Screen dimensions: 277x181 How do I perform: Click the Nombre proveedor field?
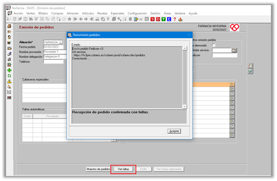coord(55,52)
